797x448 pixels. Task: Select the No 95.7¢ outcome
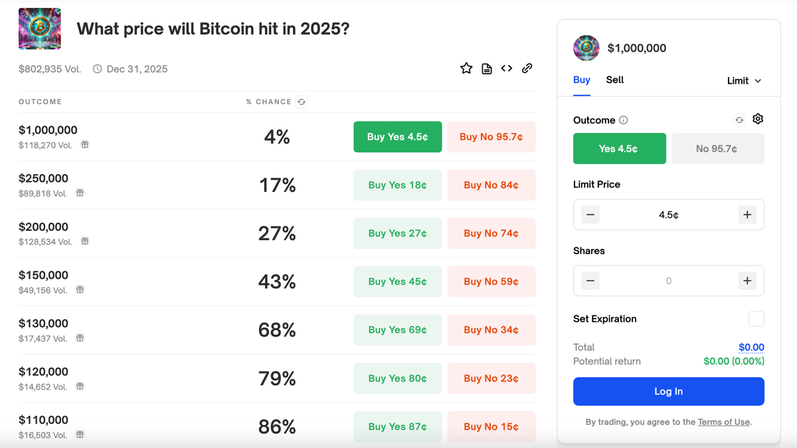[x=717, y=148]
